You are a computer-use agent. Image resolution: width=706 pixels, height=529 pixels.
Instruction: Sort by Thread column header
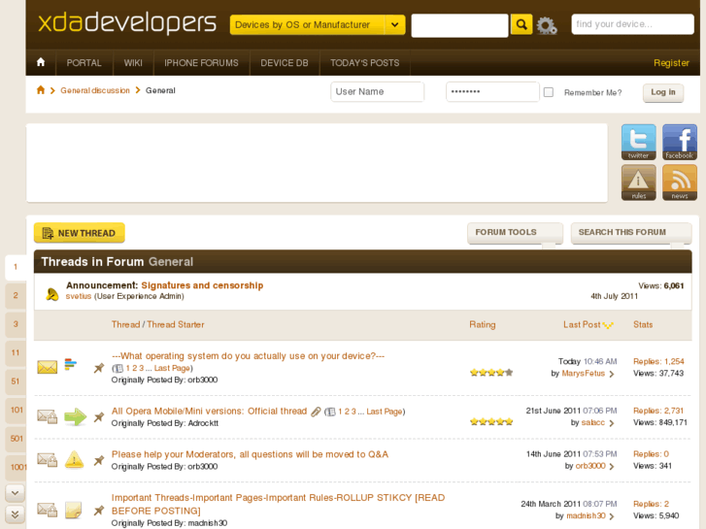click(x=125, y=324)
